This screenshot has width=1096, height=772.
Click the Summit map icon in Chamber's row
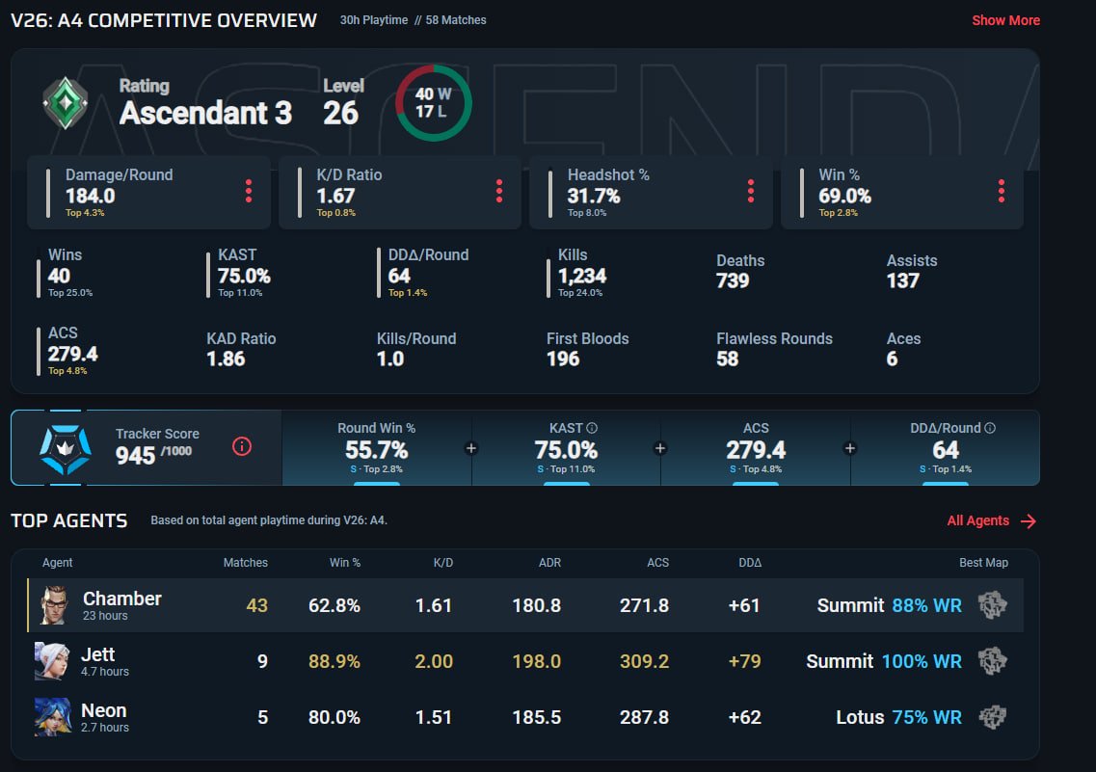[x=992, y=605]
